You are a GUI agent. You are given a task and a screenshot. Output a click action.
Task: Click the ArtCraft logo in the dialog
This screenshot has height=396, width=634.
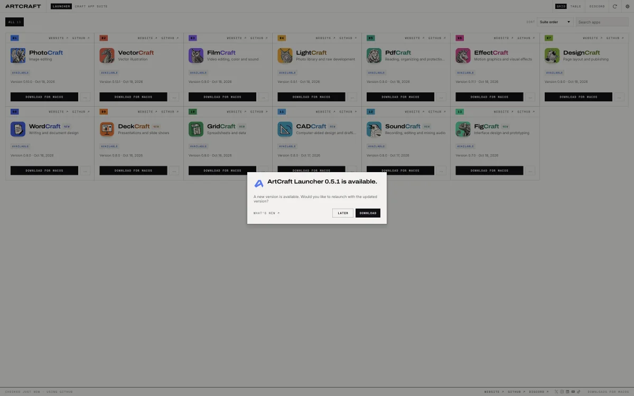(259, 183)
